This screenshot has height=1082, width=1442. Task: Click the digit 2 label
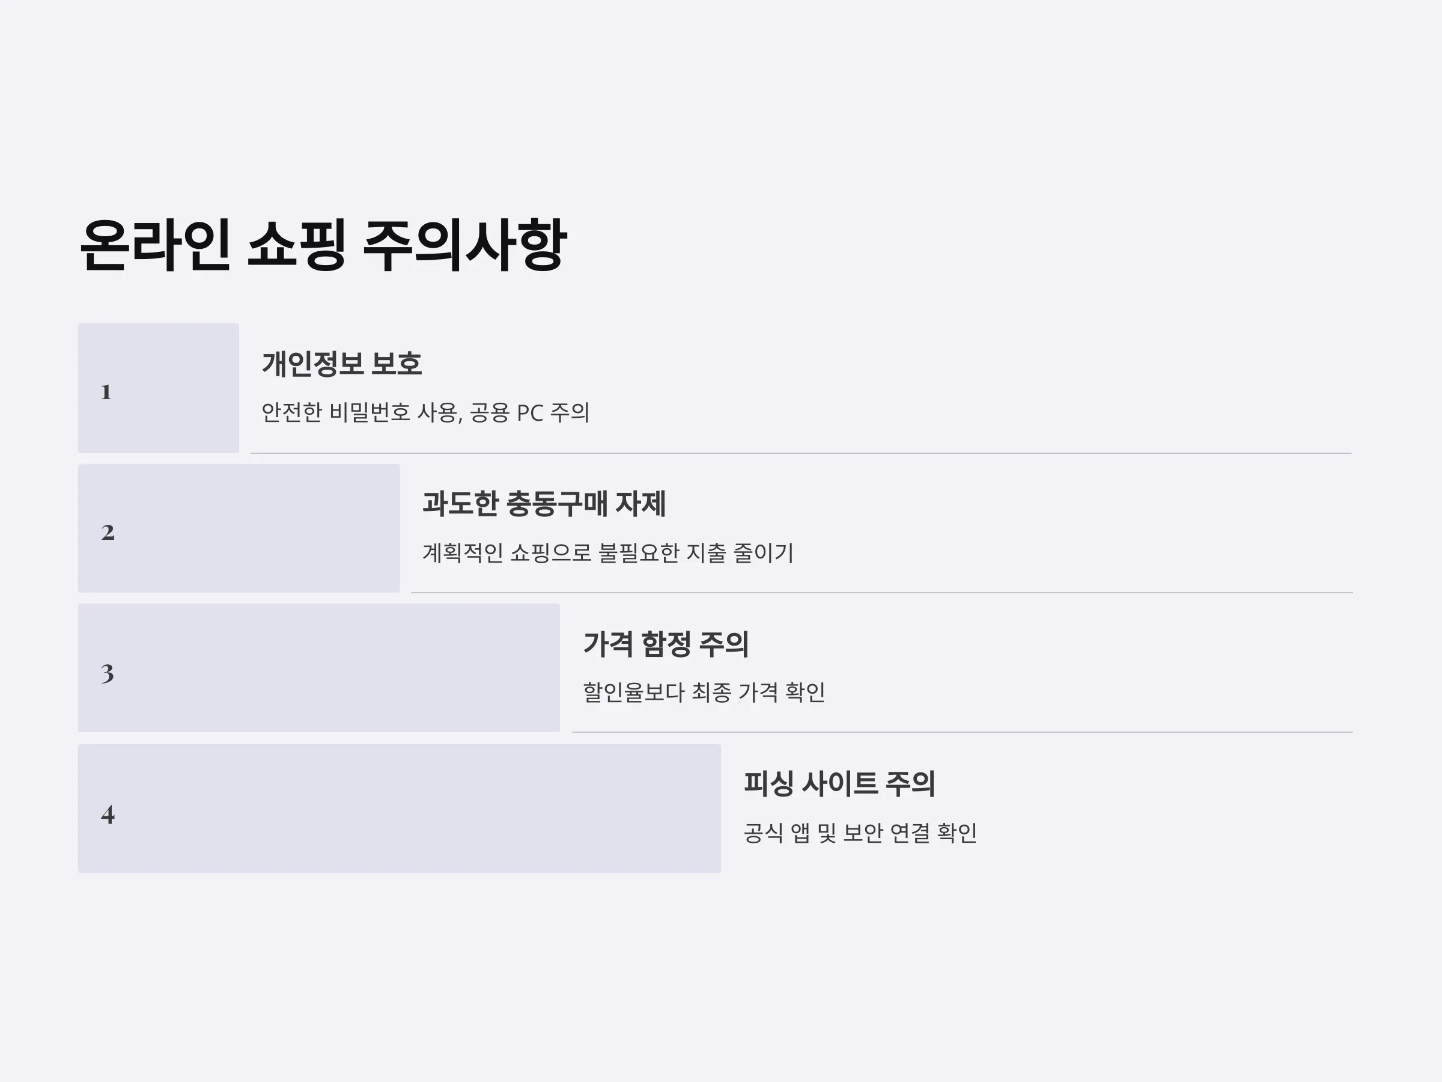(108, 532)
